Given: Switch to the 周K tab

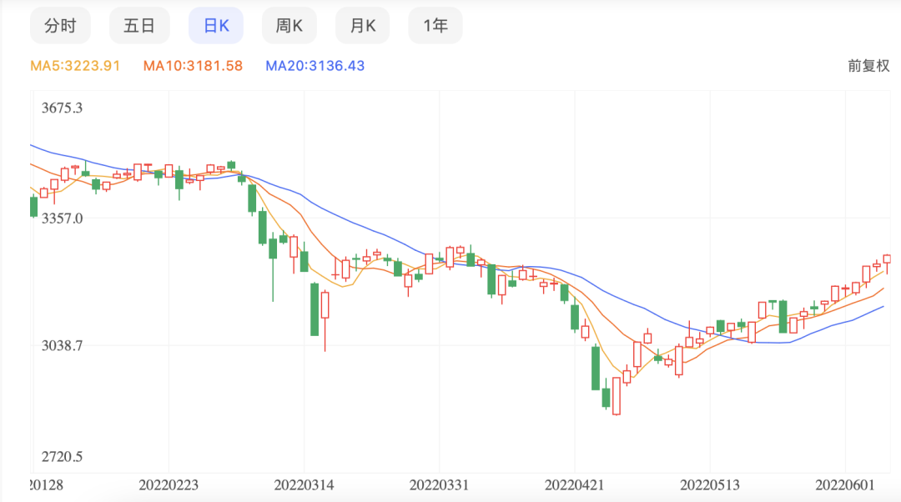Looking at the screenshot, I should click(x=289, y=26).
